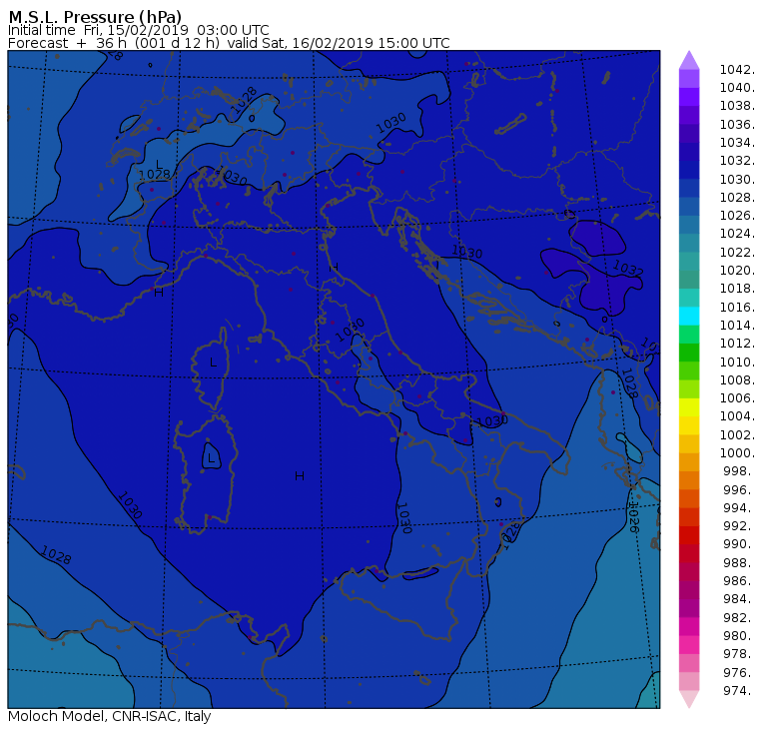Select the '1024.' legend label
This screenshot has height=730, width=759.
click(737, 234)
